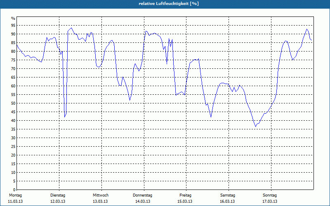The height and width of the screenshot is (206, 330).
Task: Click the date '13.03.13'
Action: tap(100, 201)
